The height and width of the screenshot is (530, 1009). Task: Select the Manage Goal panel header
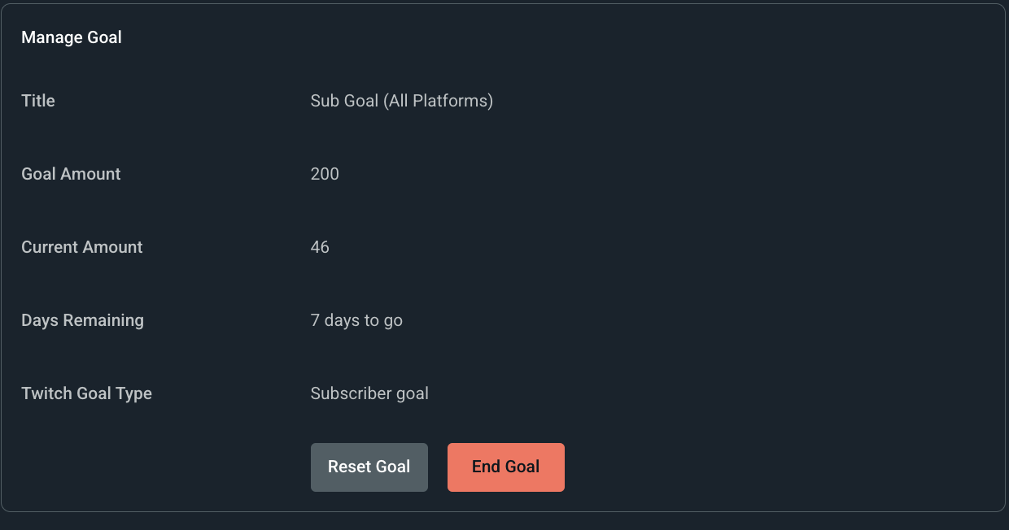72,37
